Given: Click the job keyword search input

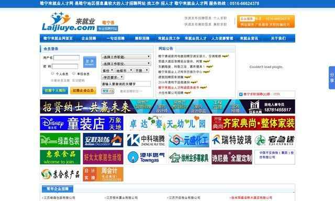Looking at the screenshot, I should (x=126, y=84).
